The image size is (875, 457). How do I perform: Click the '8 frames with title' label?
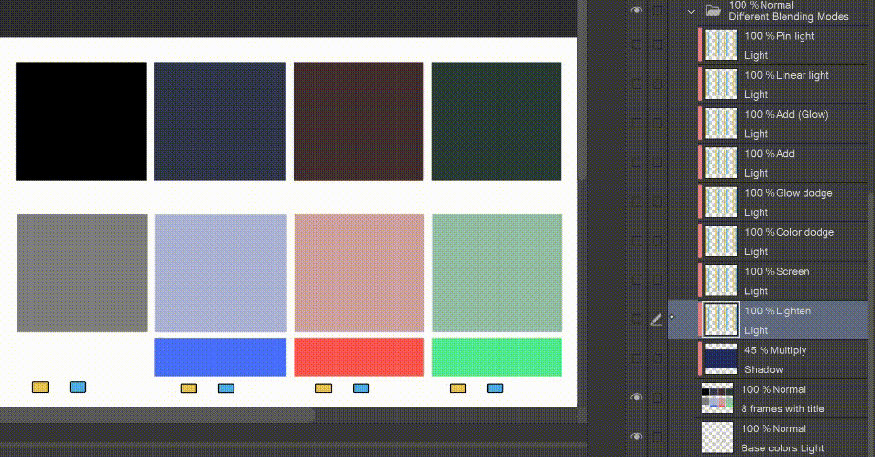tap(783, 409)
